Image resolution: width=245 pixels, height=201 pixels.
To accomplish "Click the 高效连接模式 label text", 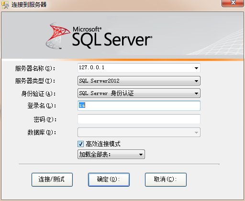I will 103,144.
